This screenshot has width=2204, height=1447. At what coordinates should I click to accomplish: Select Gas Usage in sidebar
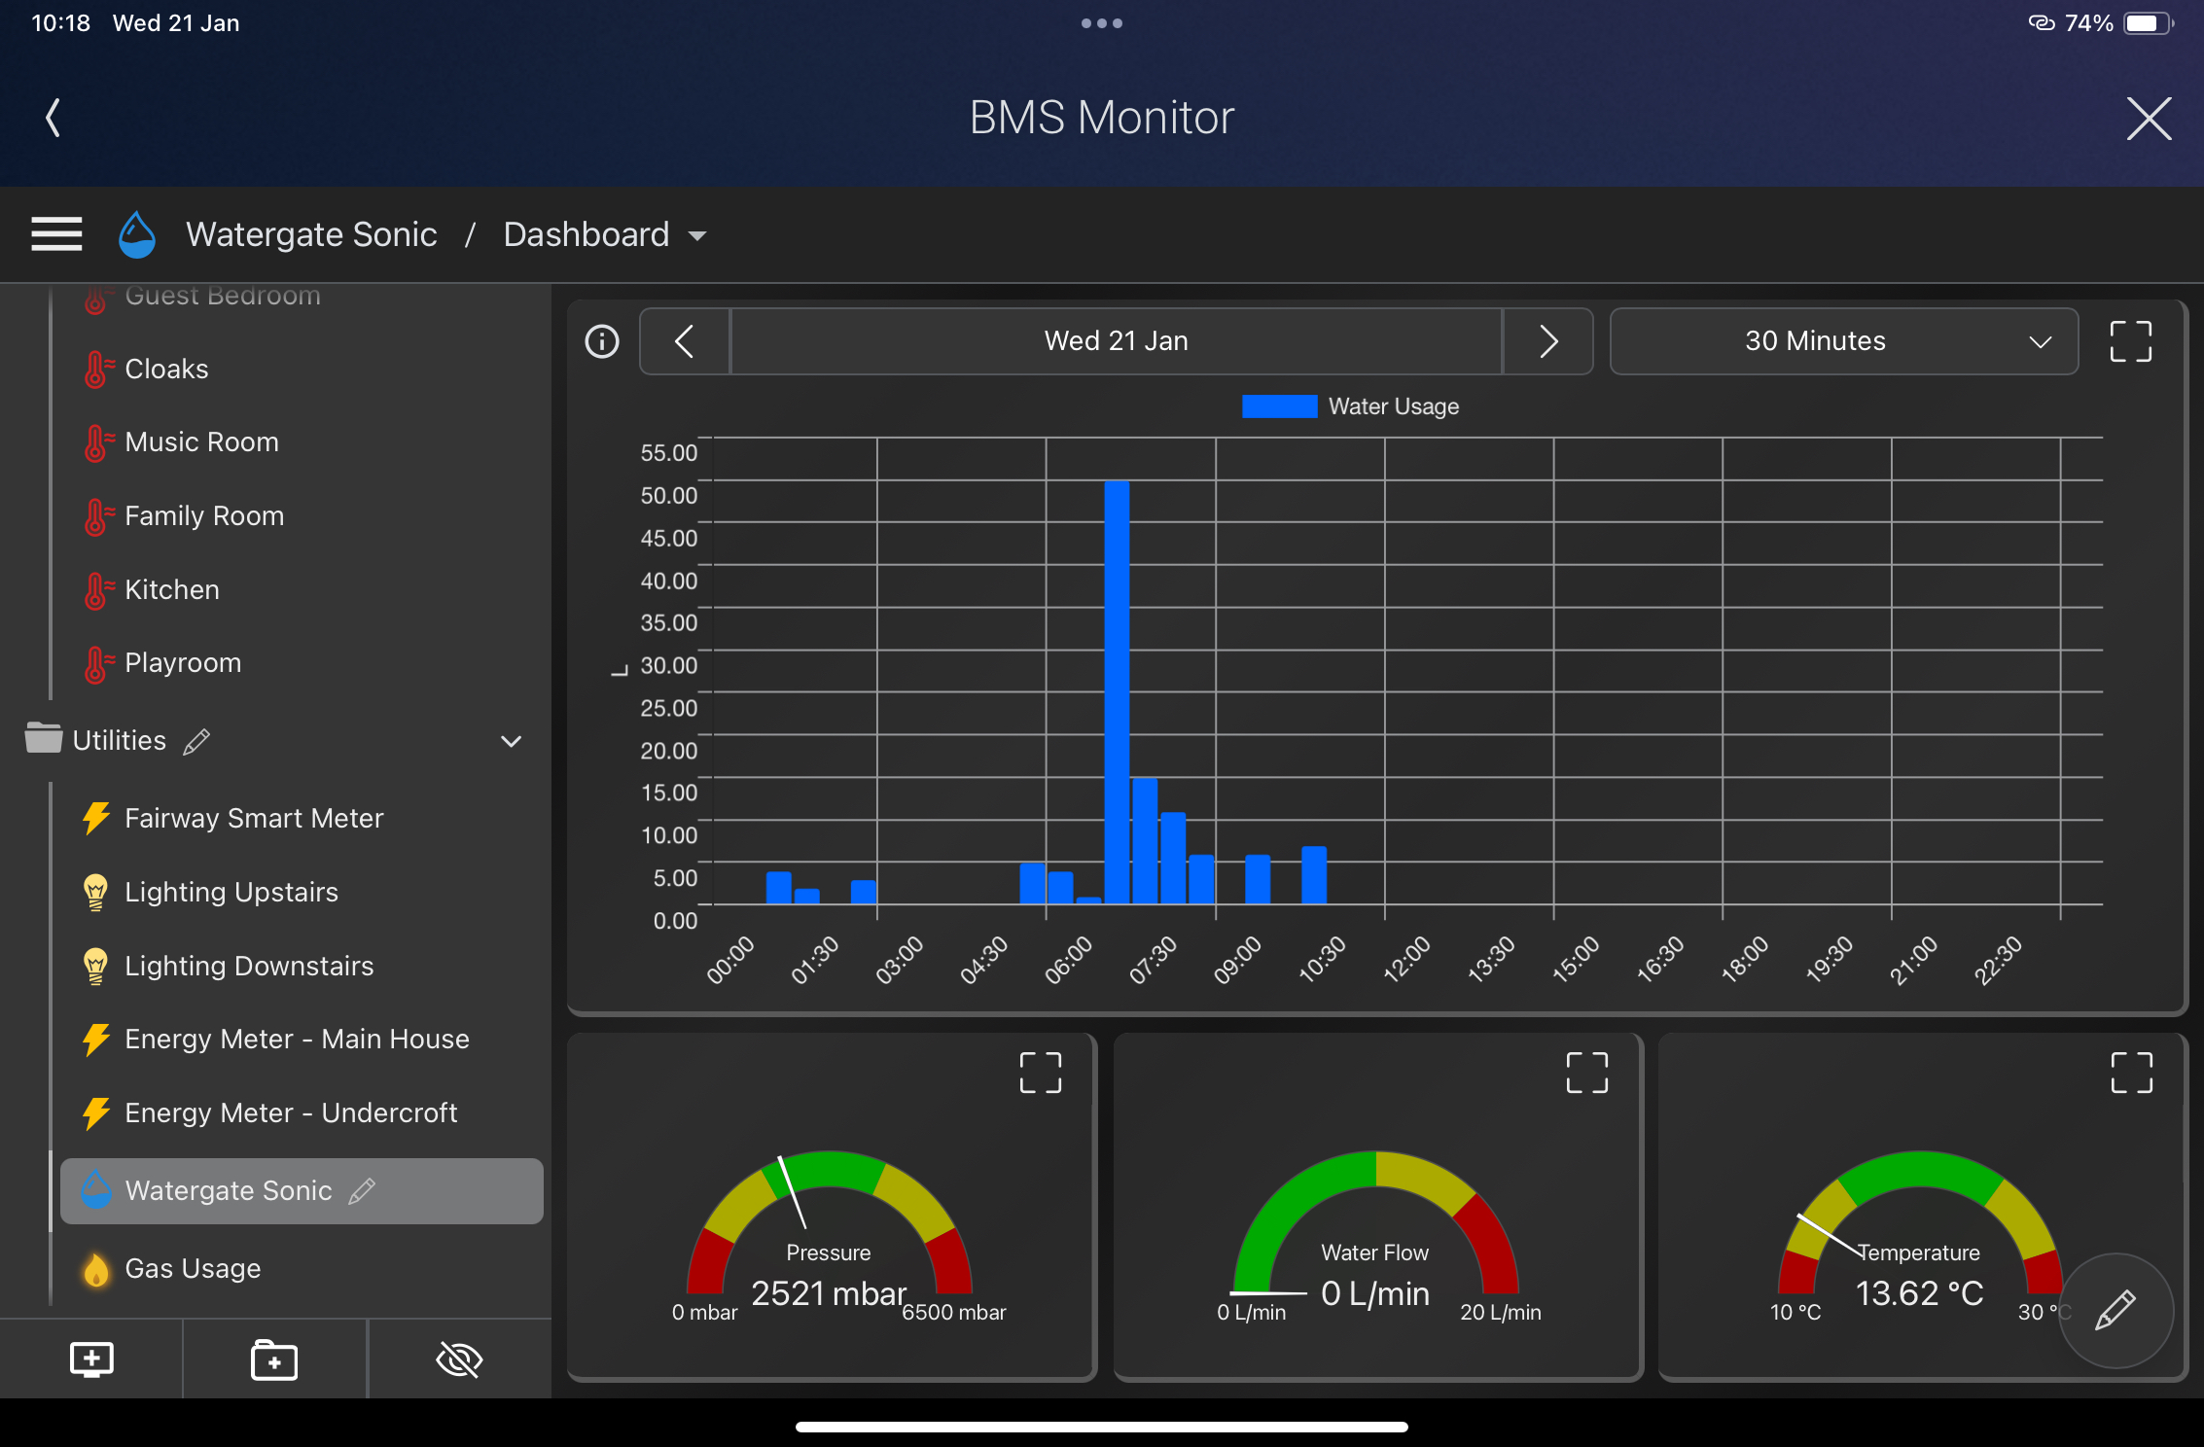click(x=193, y=1268)
